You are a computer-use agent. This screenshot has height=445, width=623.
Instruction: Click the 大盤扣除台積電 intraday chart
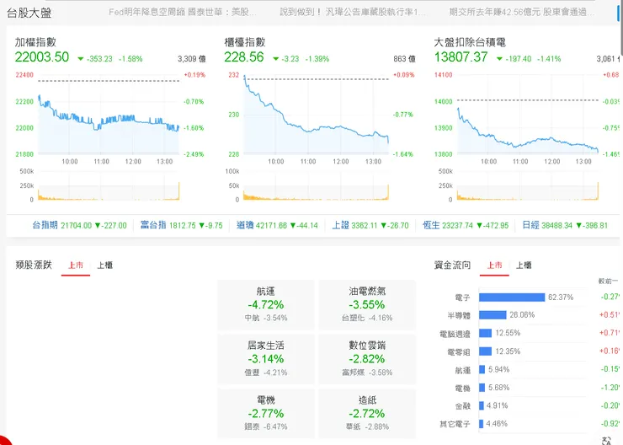click(528, 115)
